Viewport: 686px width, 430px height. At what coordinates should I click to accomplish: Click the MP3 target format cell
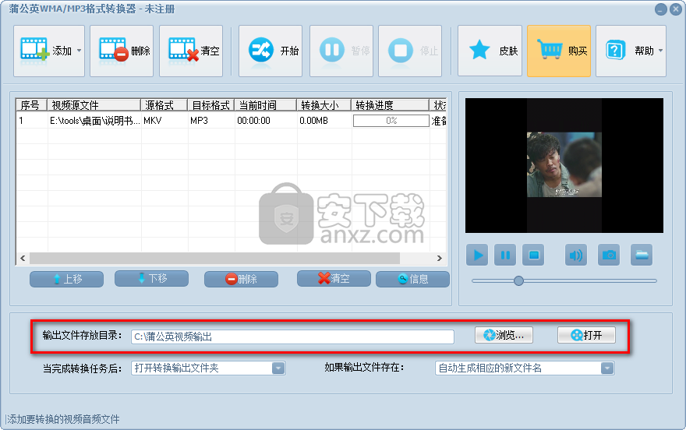coord(199,121)
